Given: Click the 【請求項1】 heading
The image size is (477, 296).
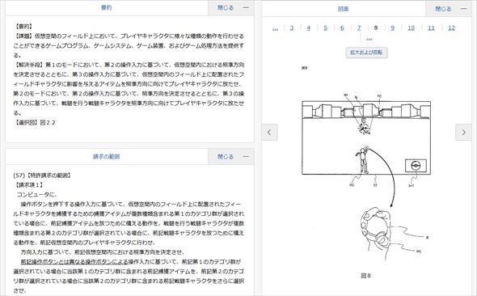Looking at the screenshot, I should tap(29, 184).
